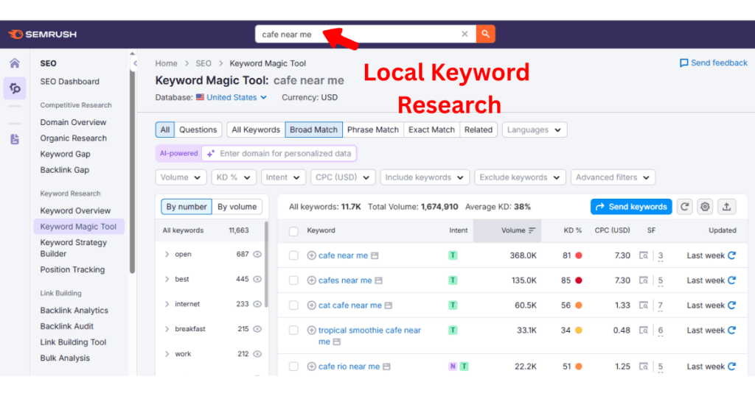This screenshot has width=755, height=396.
Task: Refresh 'cafe near me' row update icon
Action: point(732,255)
